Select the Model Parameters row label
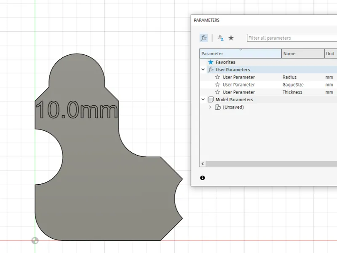The width and height of the screenshot is (337, 253). click(x=234, y=100)
